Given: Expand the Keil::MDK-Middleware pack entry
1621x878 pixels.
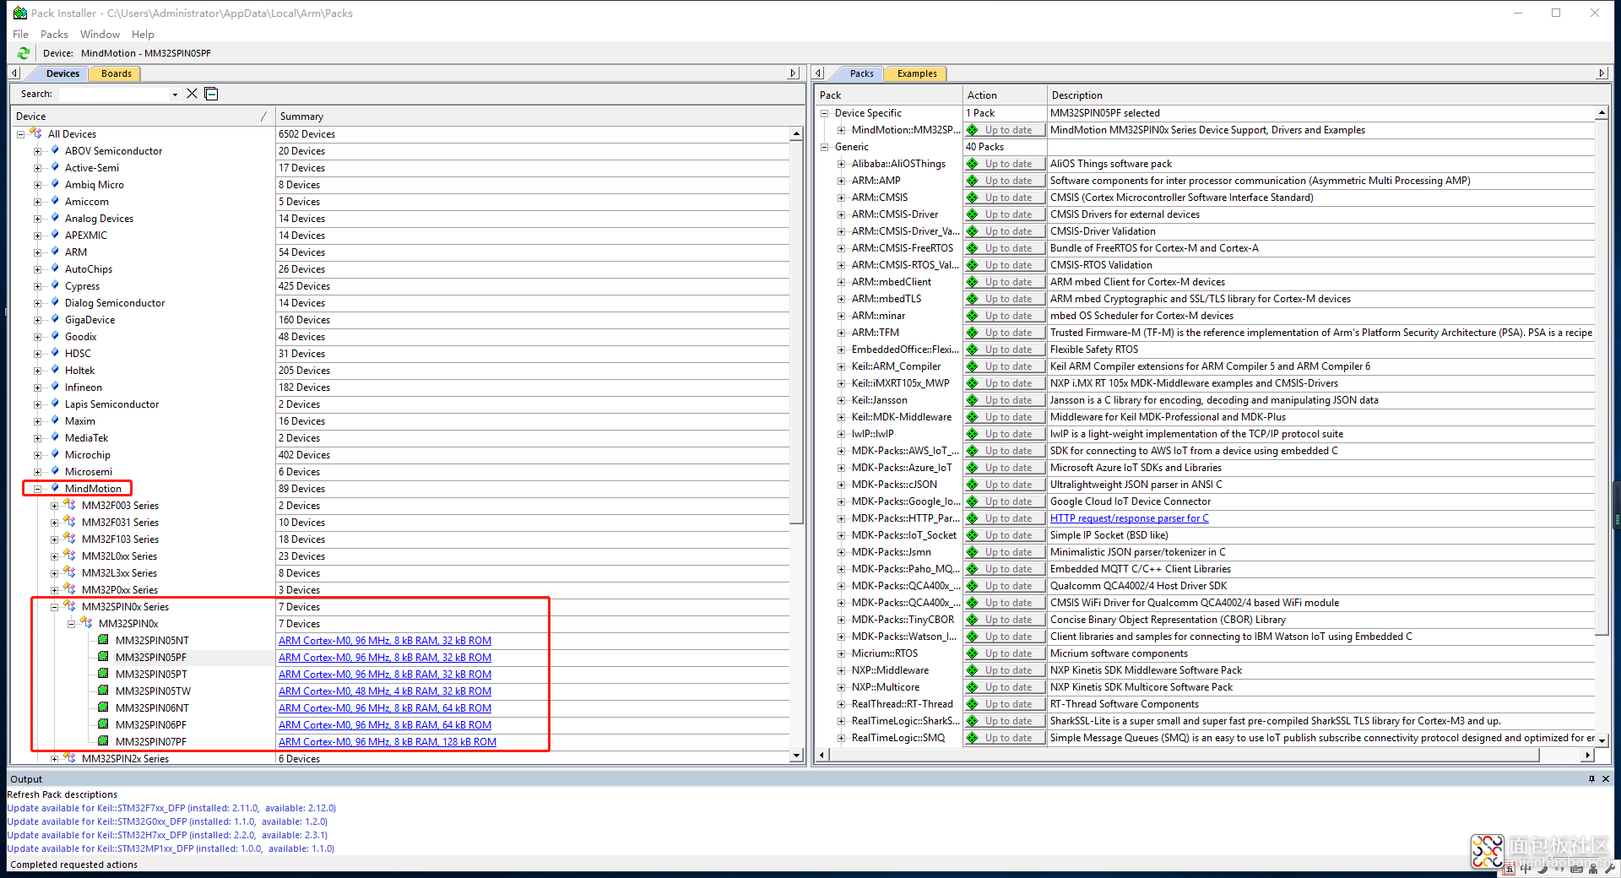Looking at the screenshot, I should (841, 417).
